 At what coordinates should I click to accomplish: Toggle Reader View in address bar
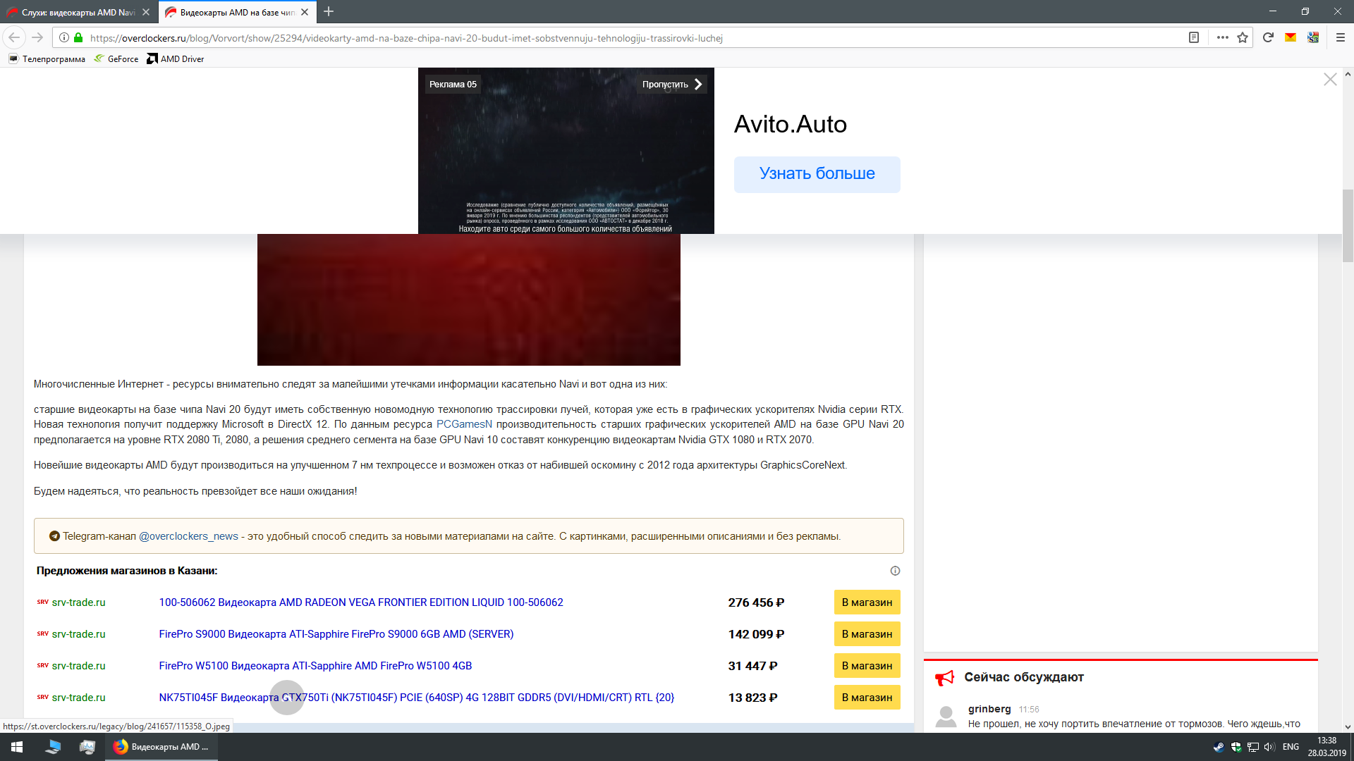point(1193,37)
